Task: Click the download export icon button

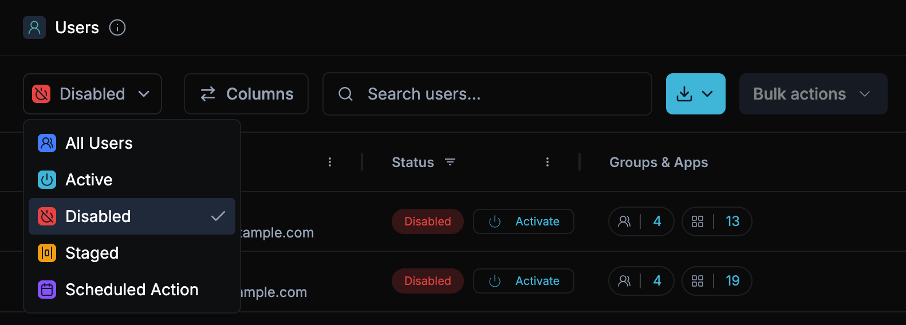Action: coord(684,94)
